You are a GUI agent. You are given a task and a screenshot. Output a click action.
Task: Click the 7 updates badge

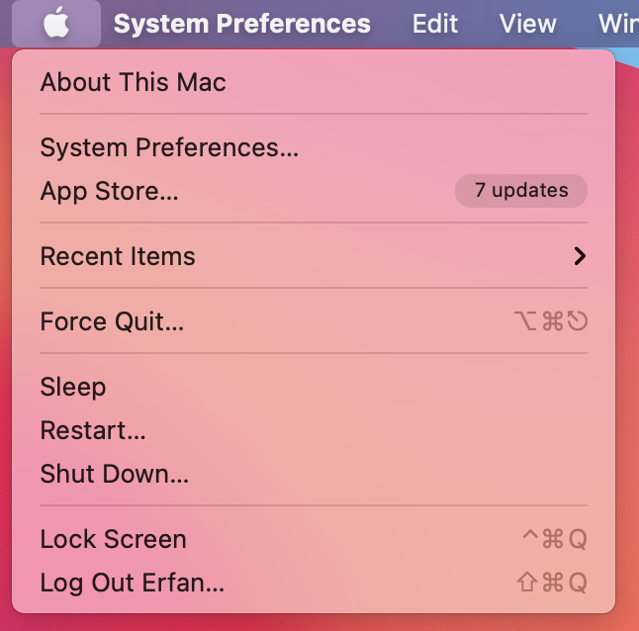coord(521,191)
